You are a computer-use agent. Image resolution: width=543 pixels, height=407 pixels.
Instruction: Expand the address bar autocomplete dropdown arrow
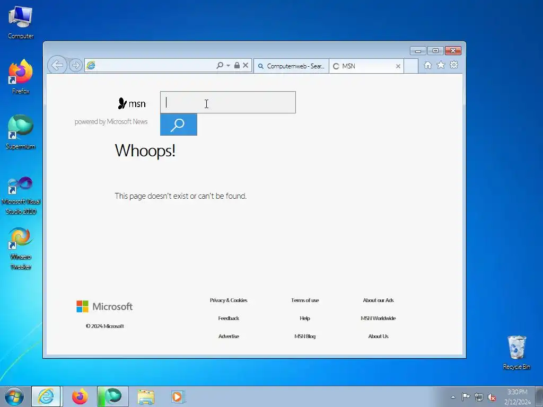click(x=228, y=65)
